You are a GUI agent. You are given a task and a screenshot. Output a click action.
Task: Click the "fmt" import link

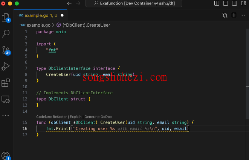[52, 50]
